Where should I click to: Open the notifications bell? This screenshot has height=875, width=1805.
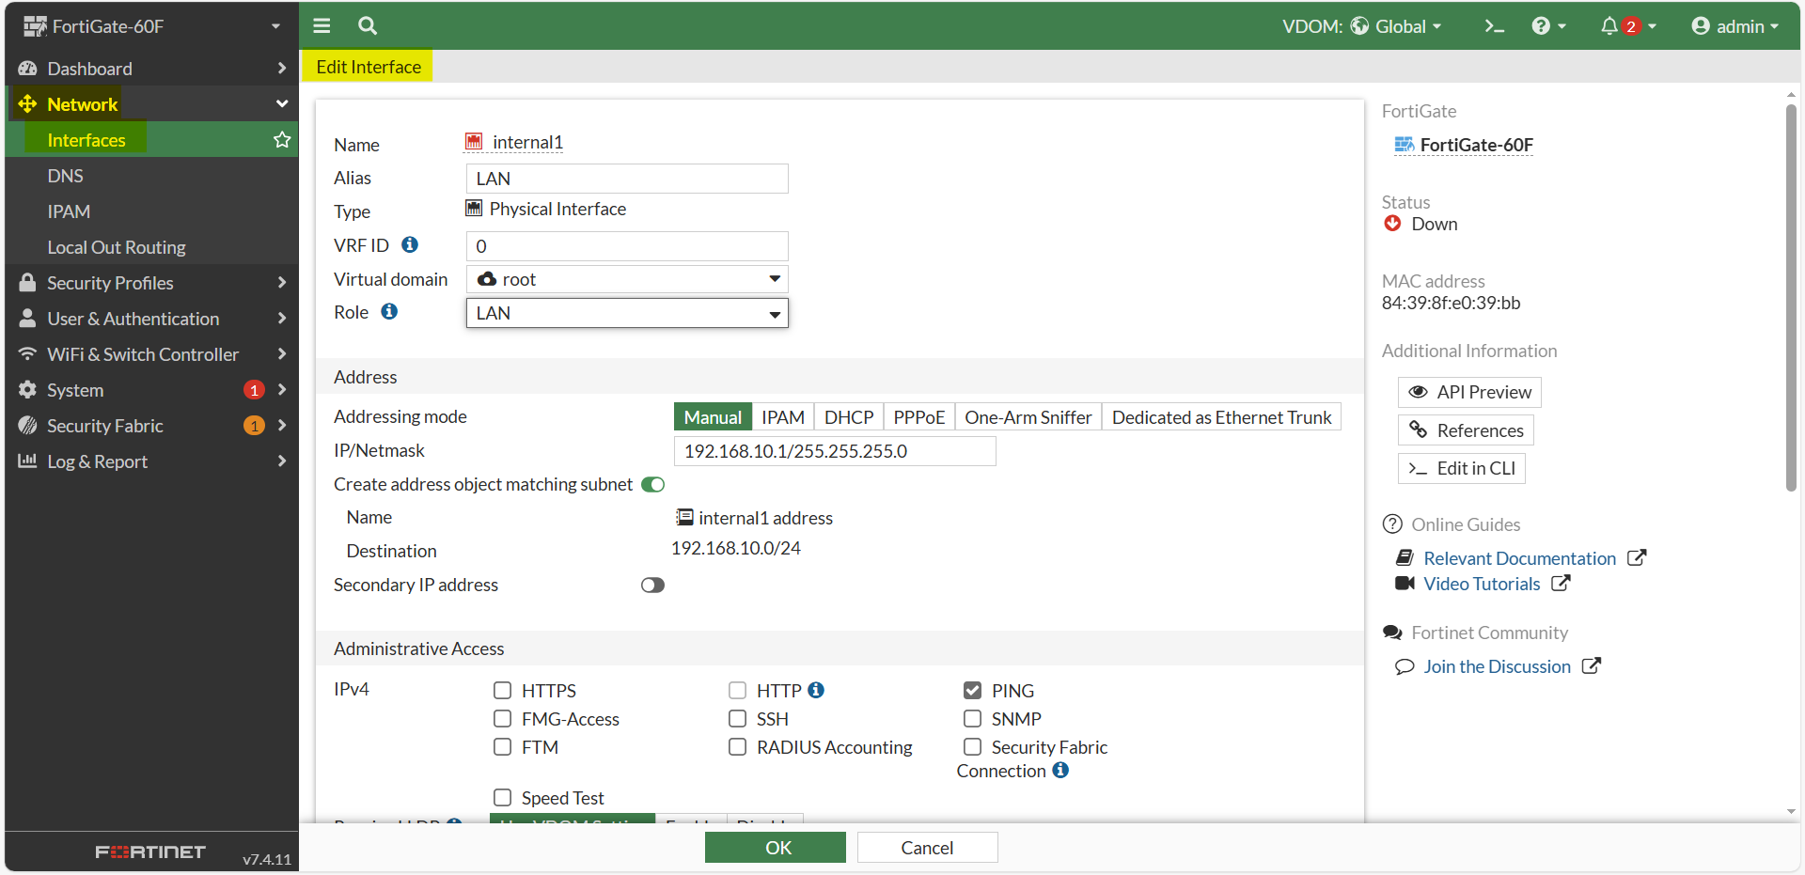click(x=1628, y=26)
